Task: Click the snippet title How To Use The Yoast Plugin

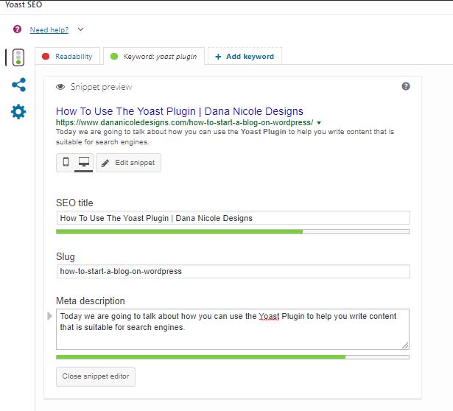Action: click(x=180, y=111)
